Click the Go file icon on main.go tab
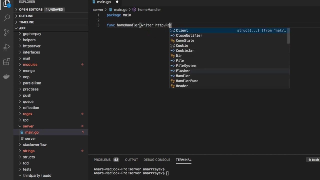Viewport: 320px width, 180px height. [x=94, y=2]
